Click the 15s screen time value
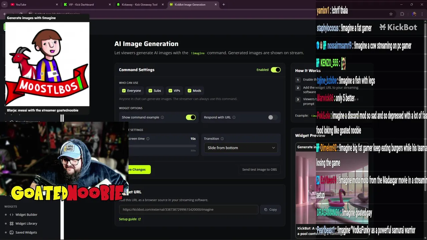Screen dimensions: 427x240 [193, 139]
